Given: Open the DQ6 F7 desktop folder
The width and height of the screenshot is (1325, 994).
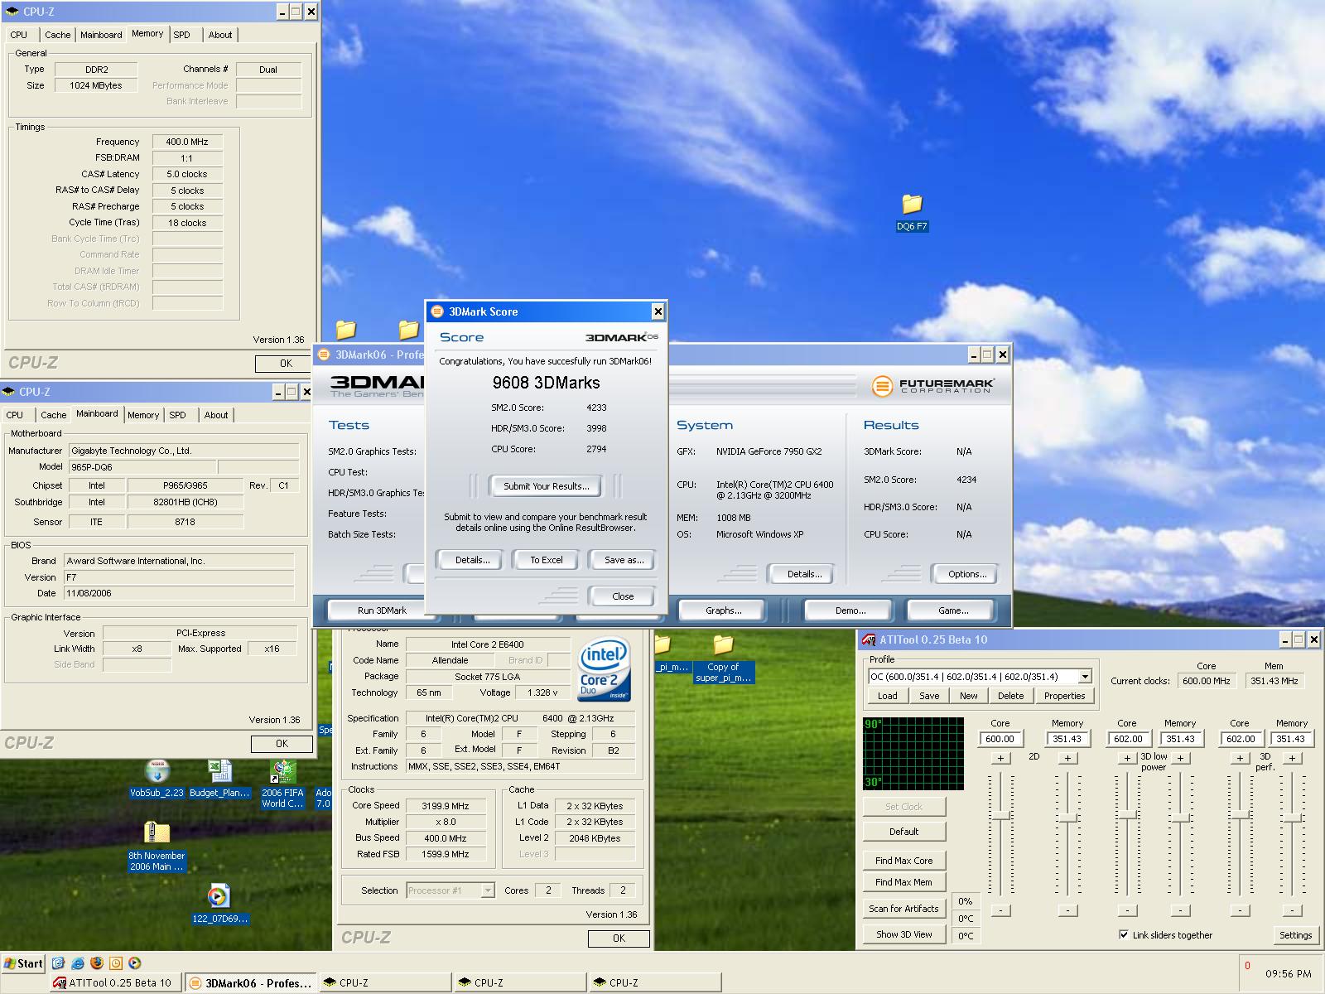Looking at the screenshot, I should [911, 205].
